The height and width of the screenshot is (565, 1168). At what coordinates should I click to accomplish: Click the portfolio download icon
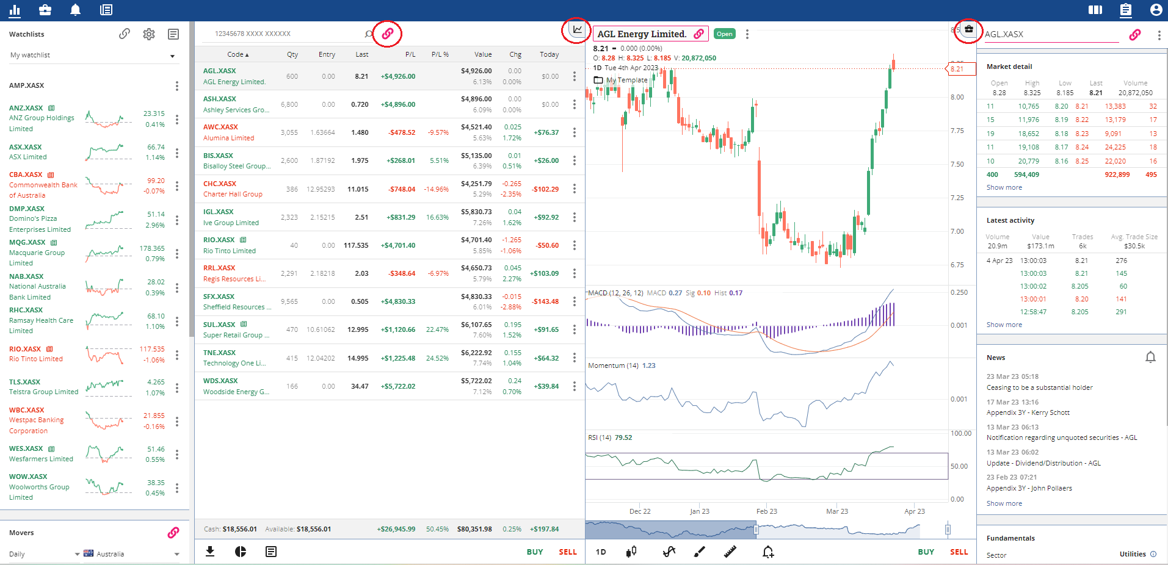coord(210,552)
